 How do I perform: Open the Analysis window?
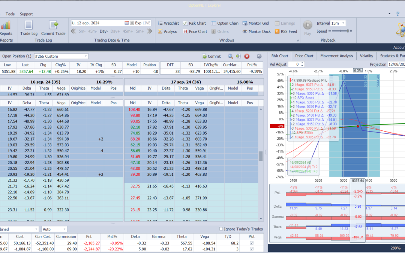tap(167, 31)
